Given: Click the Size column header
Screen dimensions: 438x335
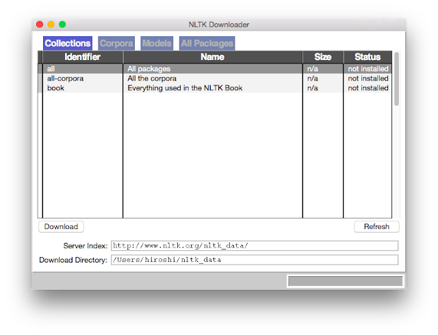Looking at the screenshot, I should click(x=323, y=57).
